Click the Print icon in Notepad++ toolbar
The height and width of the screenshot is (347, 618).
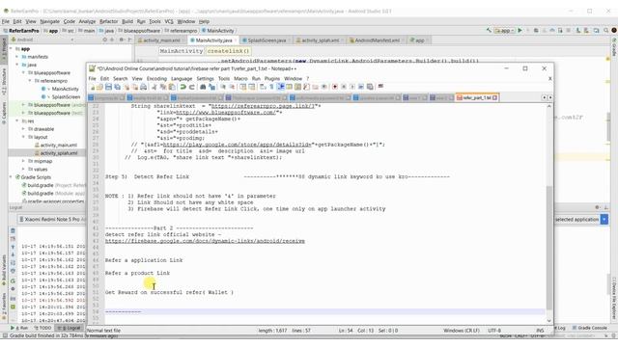click(144, 87)
